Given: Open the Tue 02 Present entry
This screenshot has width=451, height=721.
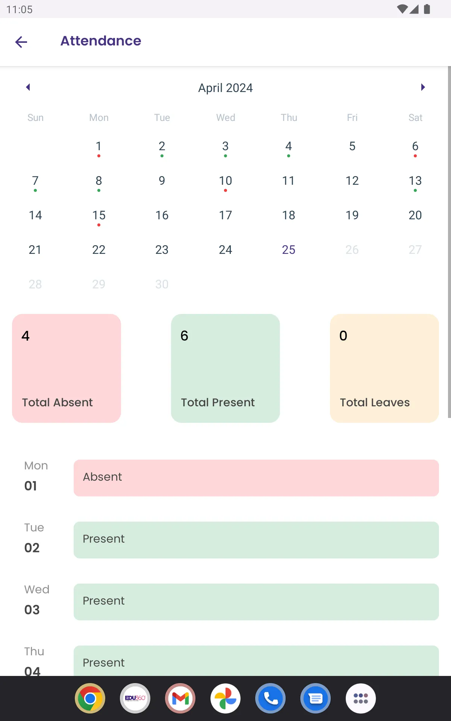Looking at the screenshot, I should [256, 540].
